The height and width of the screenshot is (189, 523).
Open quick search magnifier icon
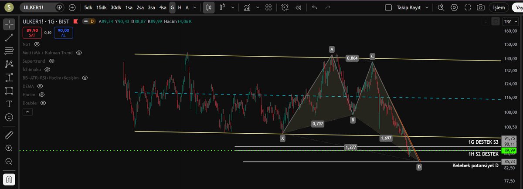coord(441,7)
